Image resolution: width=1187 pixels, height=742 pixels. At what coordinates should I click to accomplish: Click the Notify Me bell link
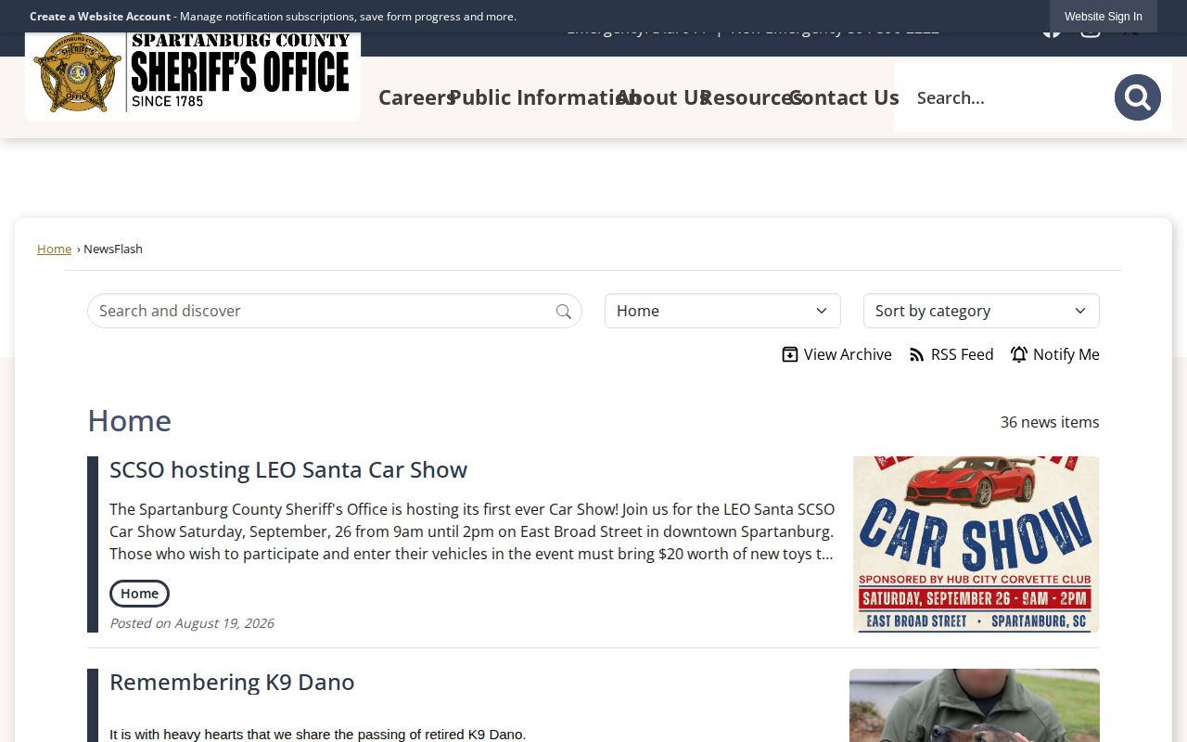tap(1055, 354)
